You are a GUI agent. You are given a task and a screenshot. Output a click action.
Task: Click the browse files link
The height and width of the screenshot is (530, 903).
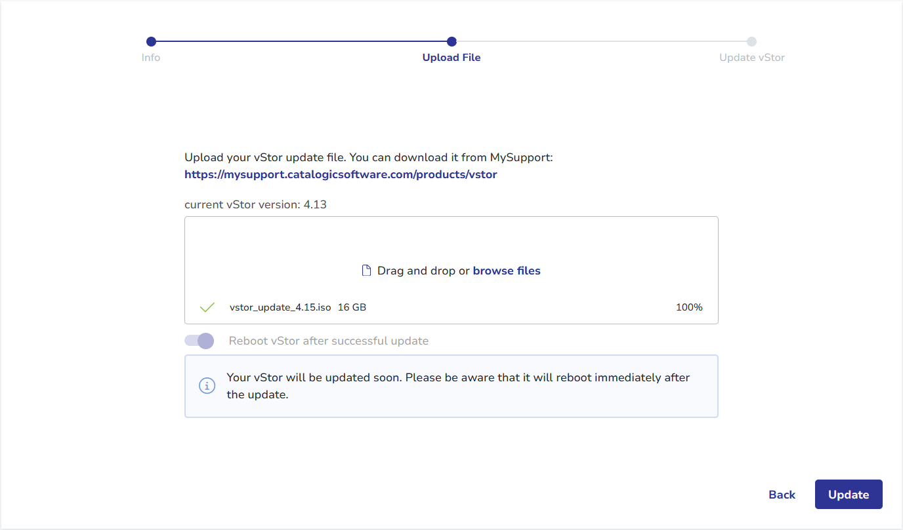(507, 271)
